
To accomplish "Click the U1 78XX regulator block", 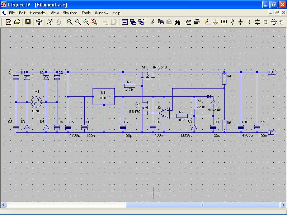I will (x=104, y=96).
